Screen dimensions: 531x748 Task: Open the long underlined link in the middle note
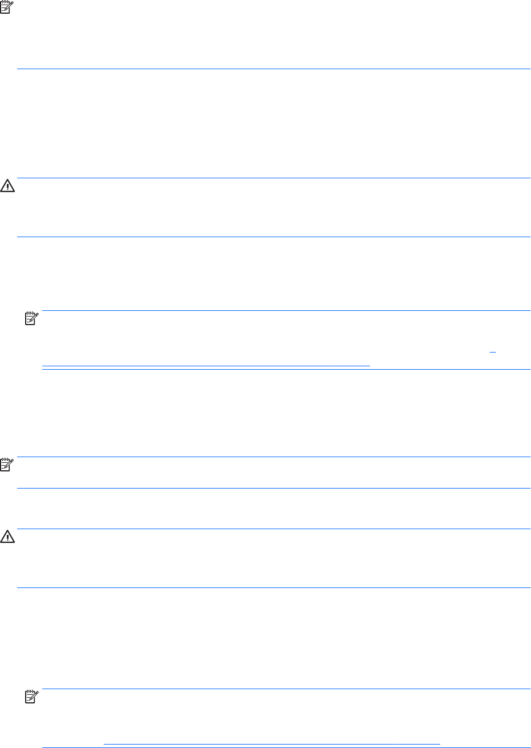[x=206, y=363]
